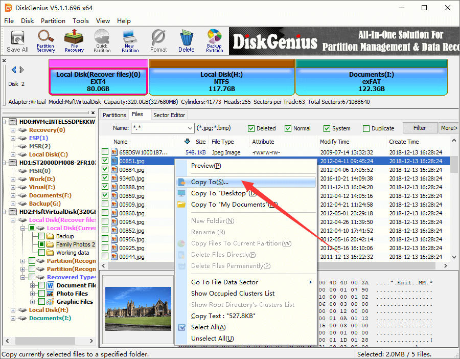Image resolution: width=460 pixels, height=359 pixels.
Task: Expand the Local Disk(C:) tree node
Action: [13, 154]
